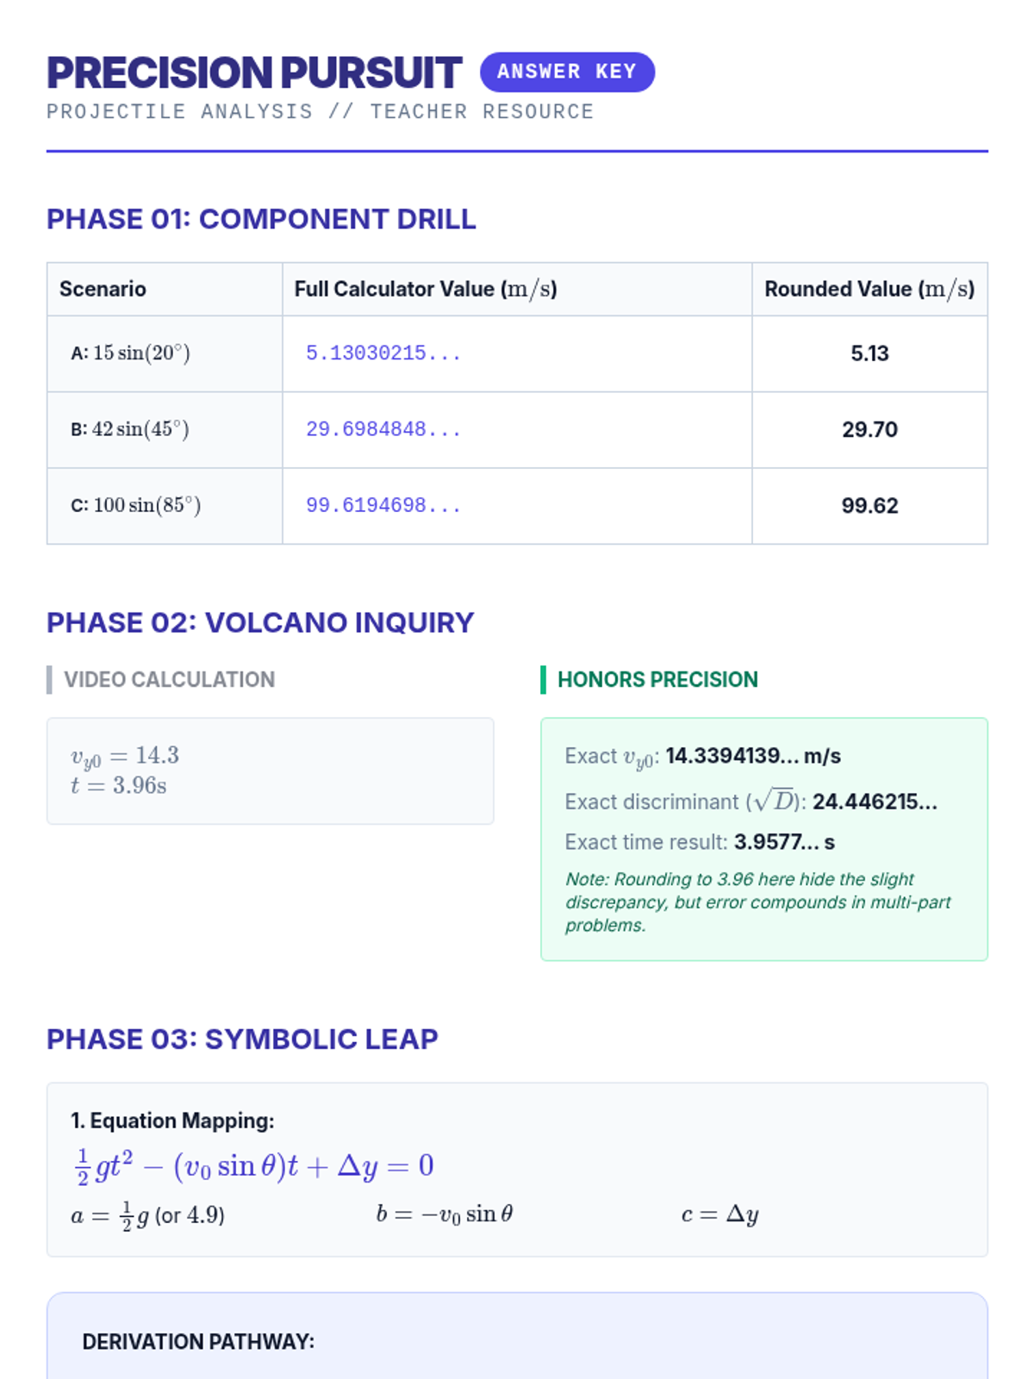Viewport: 1034px width, 1379px height.
Task: Click the Phase 02: Volcano Inquiry heading
Action: click(x=260, y=622)
